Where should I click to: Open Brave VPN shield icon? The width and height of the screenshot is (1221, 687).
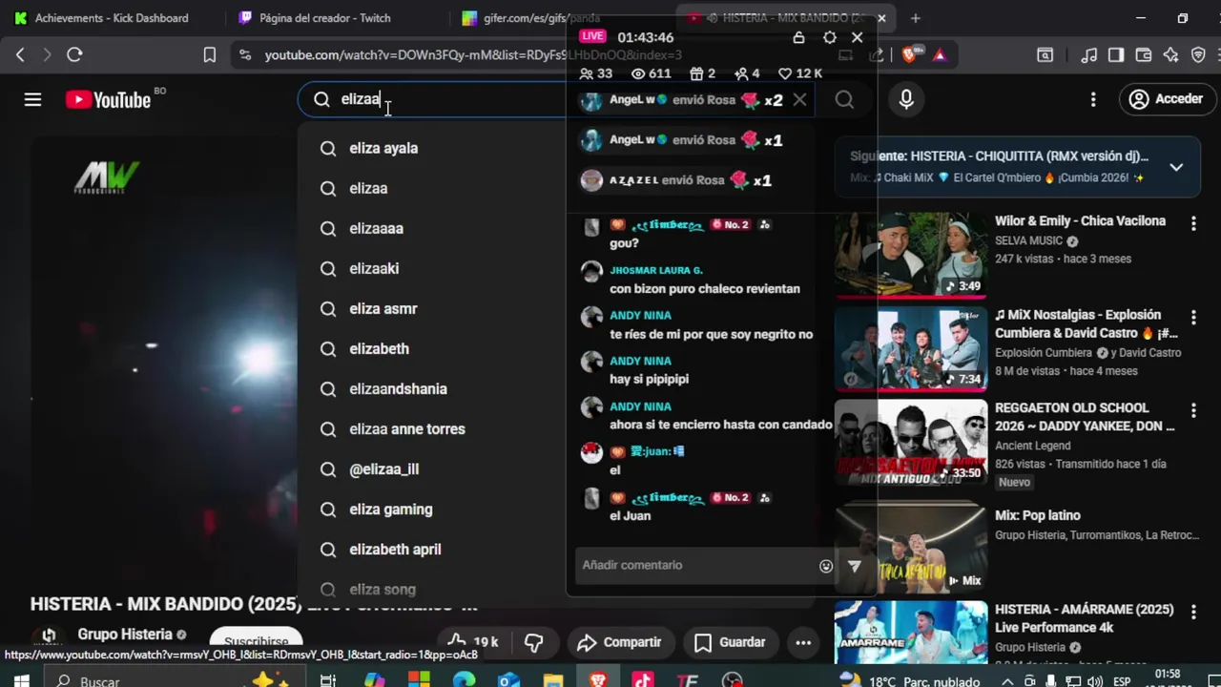(1199, 55)
